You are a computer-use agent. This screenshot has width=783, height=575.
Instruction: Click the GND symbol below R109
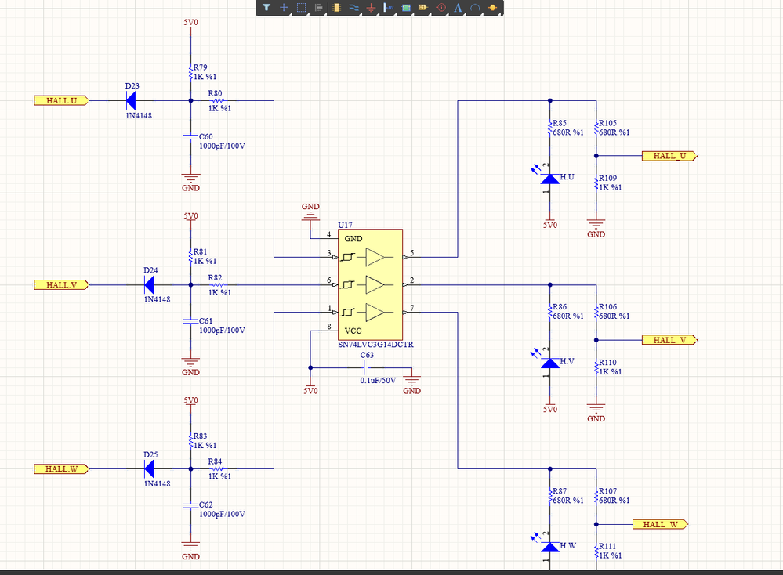coord(596,228)
